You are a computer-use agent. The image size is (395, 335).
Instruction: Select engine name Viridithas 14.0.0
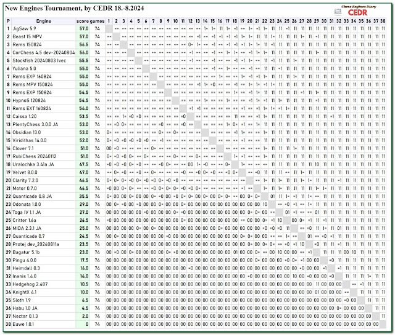coord(30,140)
